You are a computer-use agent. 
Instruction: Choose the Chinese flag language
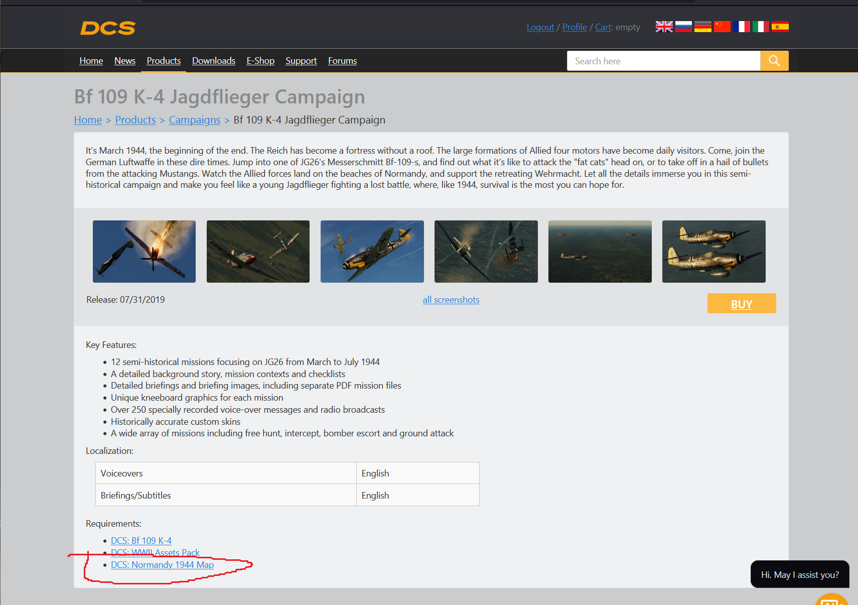722,27
